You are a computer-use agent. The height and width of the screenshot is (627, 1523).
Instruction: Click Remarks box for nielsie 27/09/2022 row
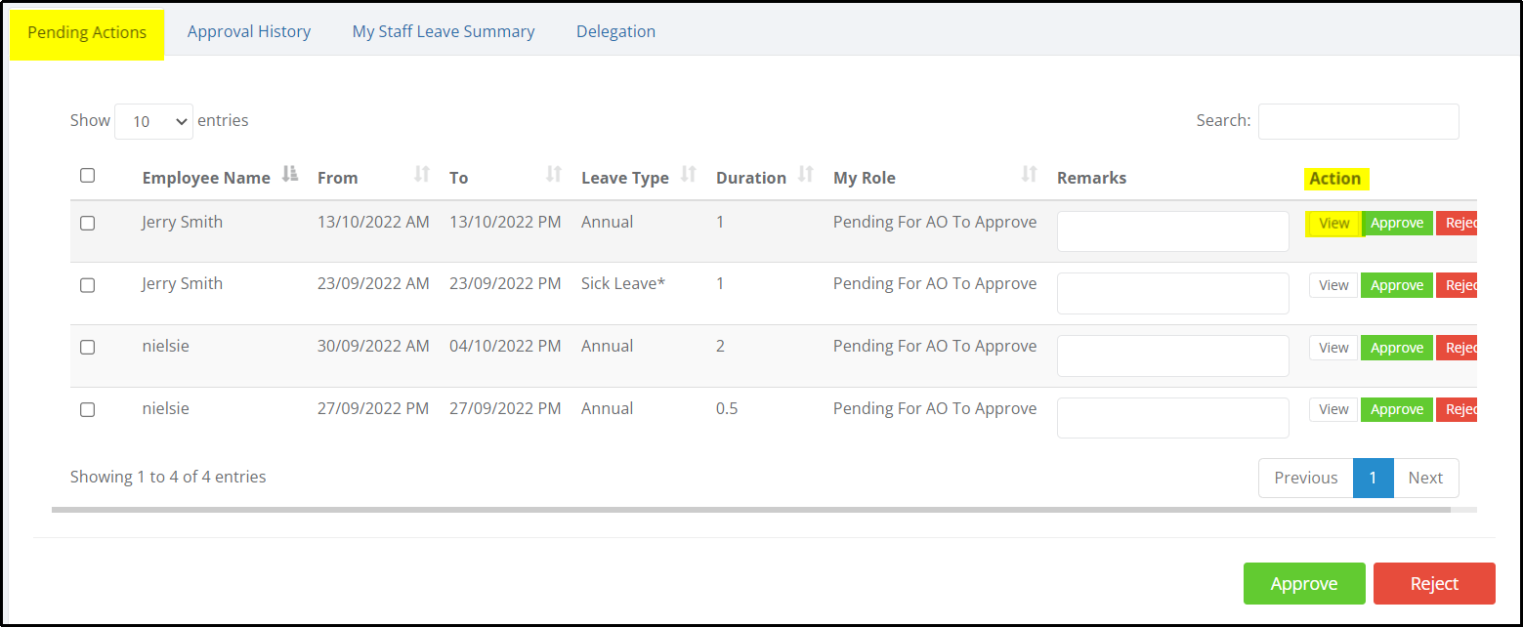tap(1172, 418)
